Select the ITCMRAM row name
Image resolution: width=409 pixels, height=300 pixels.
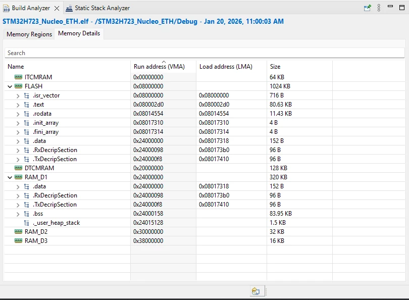click(38, 77)
